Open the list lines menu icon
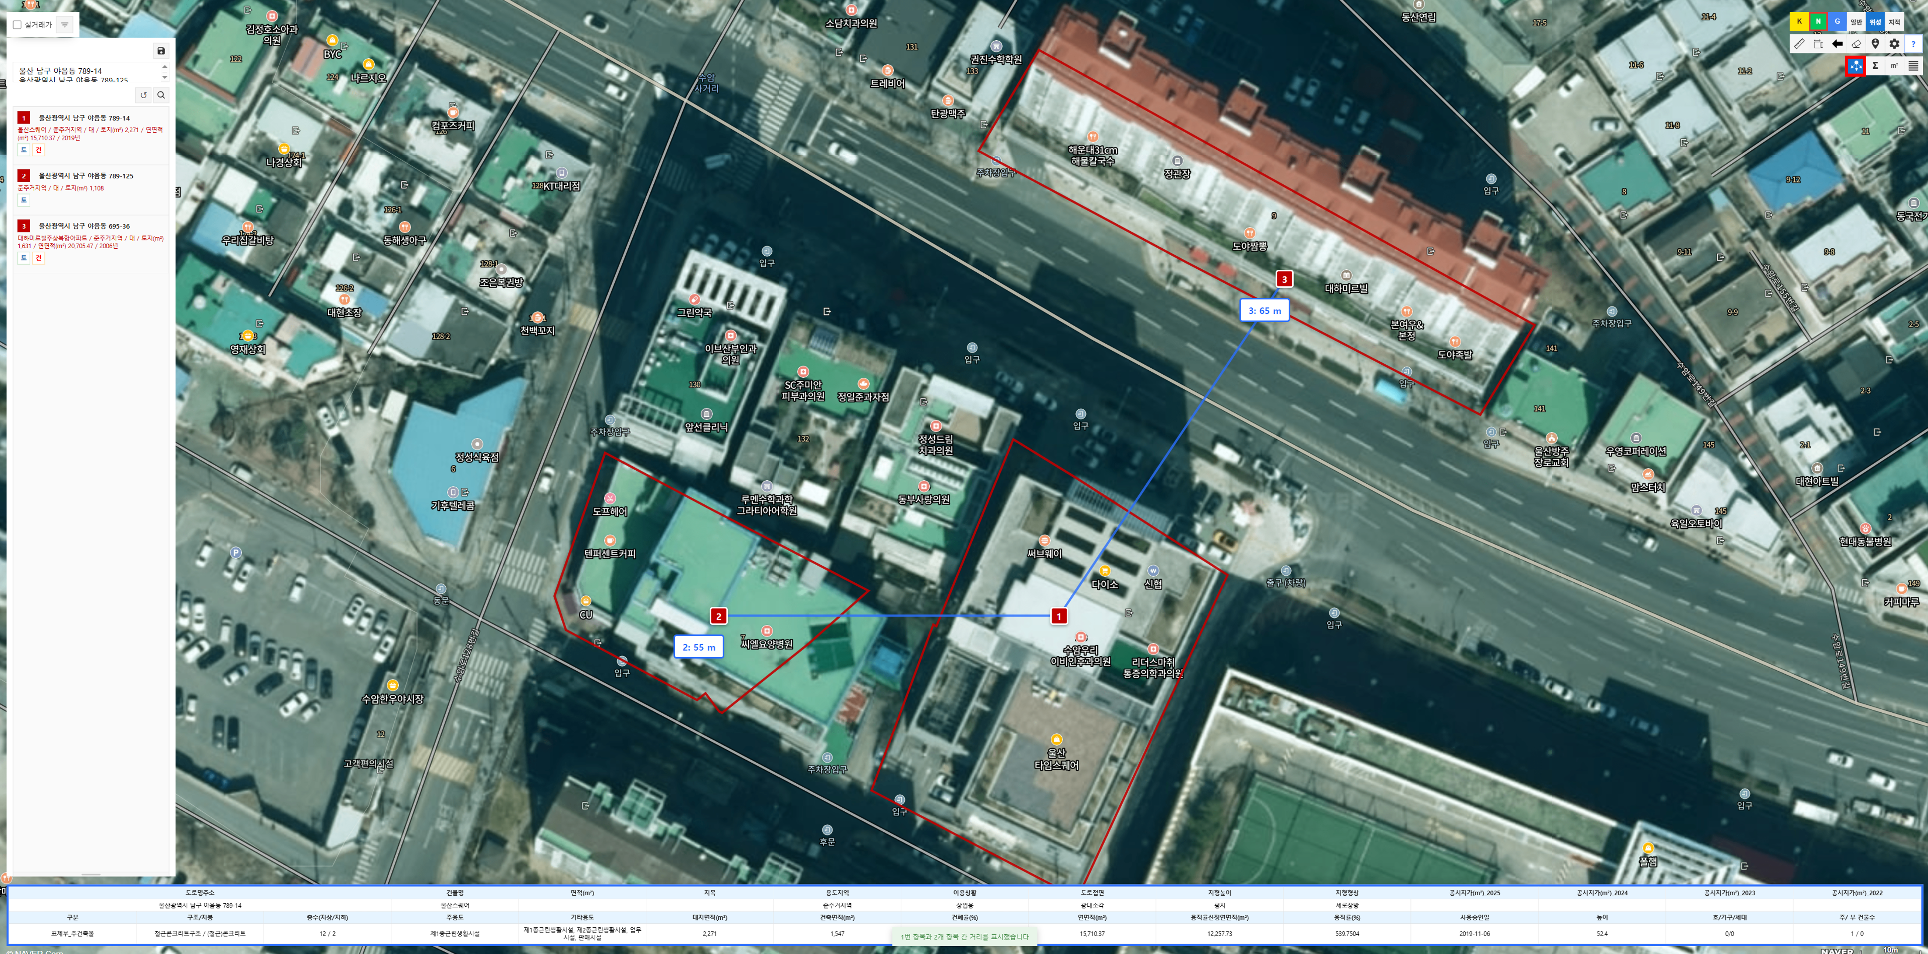 (1913, 66)
